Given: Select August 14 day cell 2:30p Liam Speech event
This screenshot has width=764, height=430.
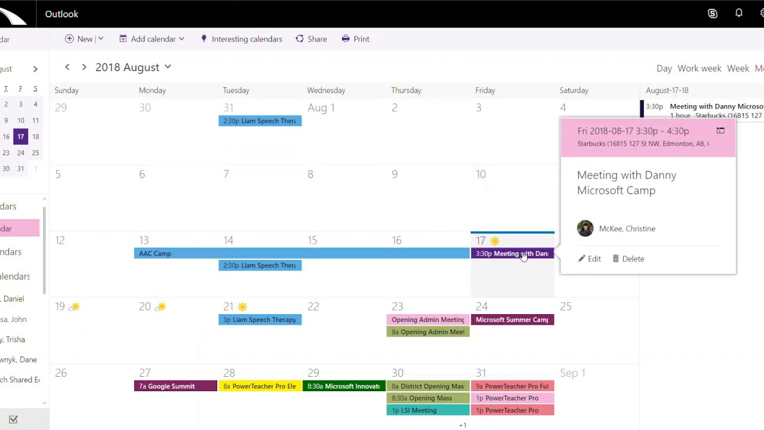Looking at the screenshot, I should pos(260,266).
